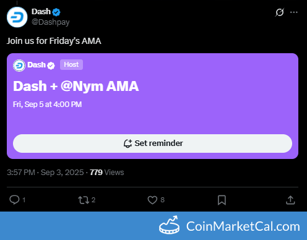307x240 pixels.
Task: Click the Set reminder button
Action: (x=152, y=144)
